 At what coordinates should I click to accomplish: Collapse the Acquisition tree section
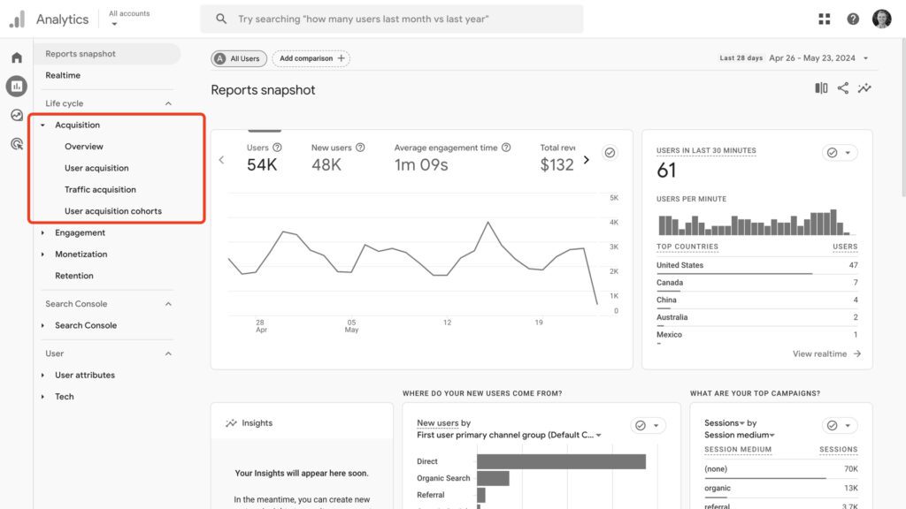[x=42, y=125]
